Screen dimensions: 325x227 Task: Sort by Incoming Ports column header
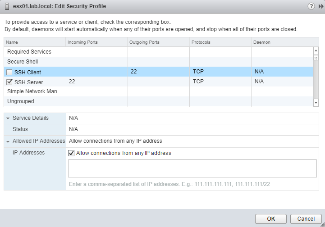[x=96, y=42]
